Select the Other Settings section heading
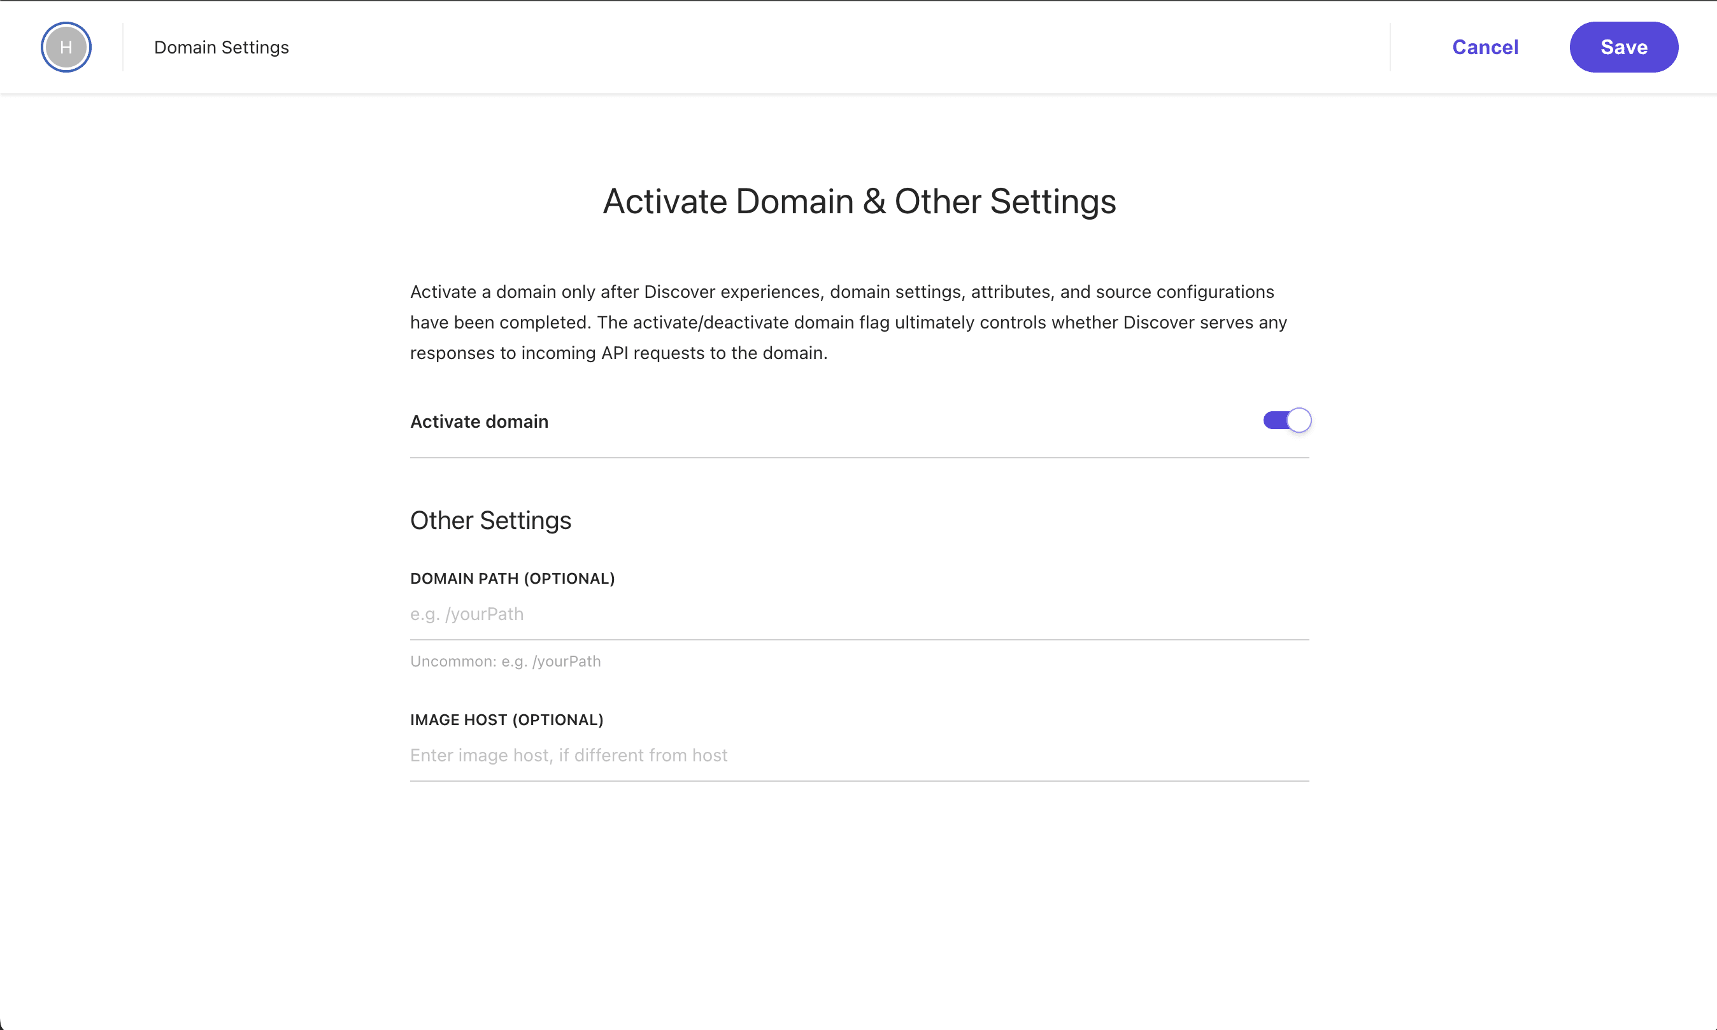This screenshot has width=1717, height=1030. click(490, 521)
